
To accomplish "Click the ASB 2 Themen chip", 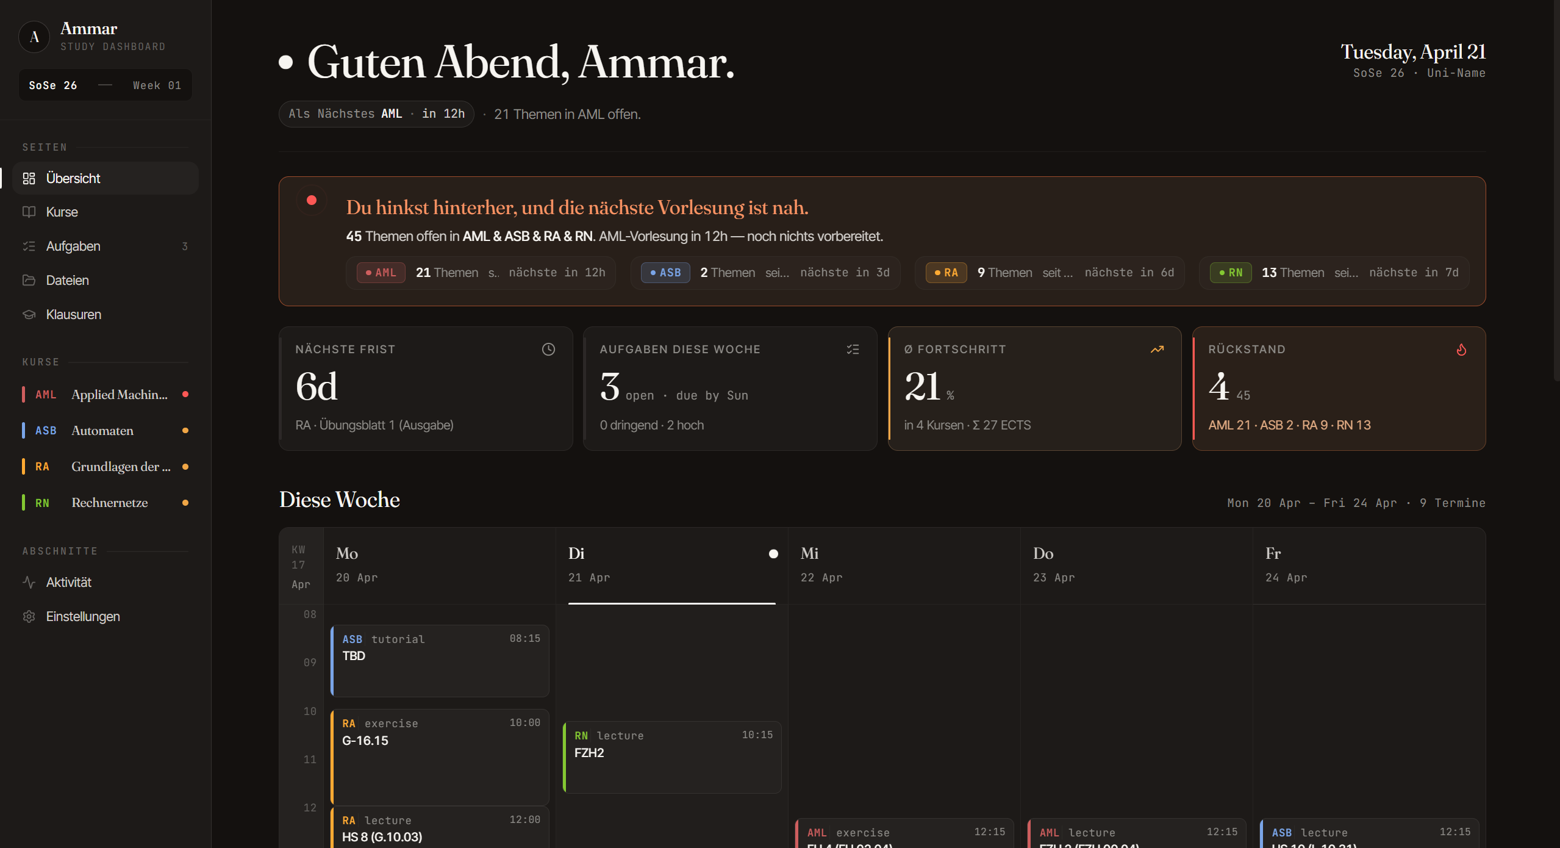I will pyautogui.click(x=765, y=273).
